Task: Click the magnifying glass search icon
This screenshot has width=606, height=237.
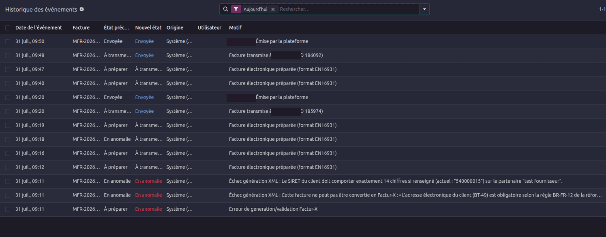Action: [x=226, y=9]
